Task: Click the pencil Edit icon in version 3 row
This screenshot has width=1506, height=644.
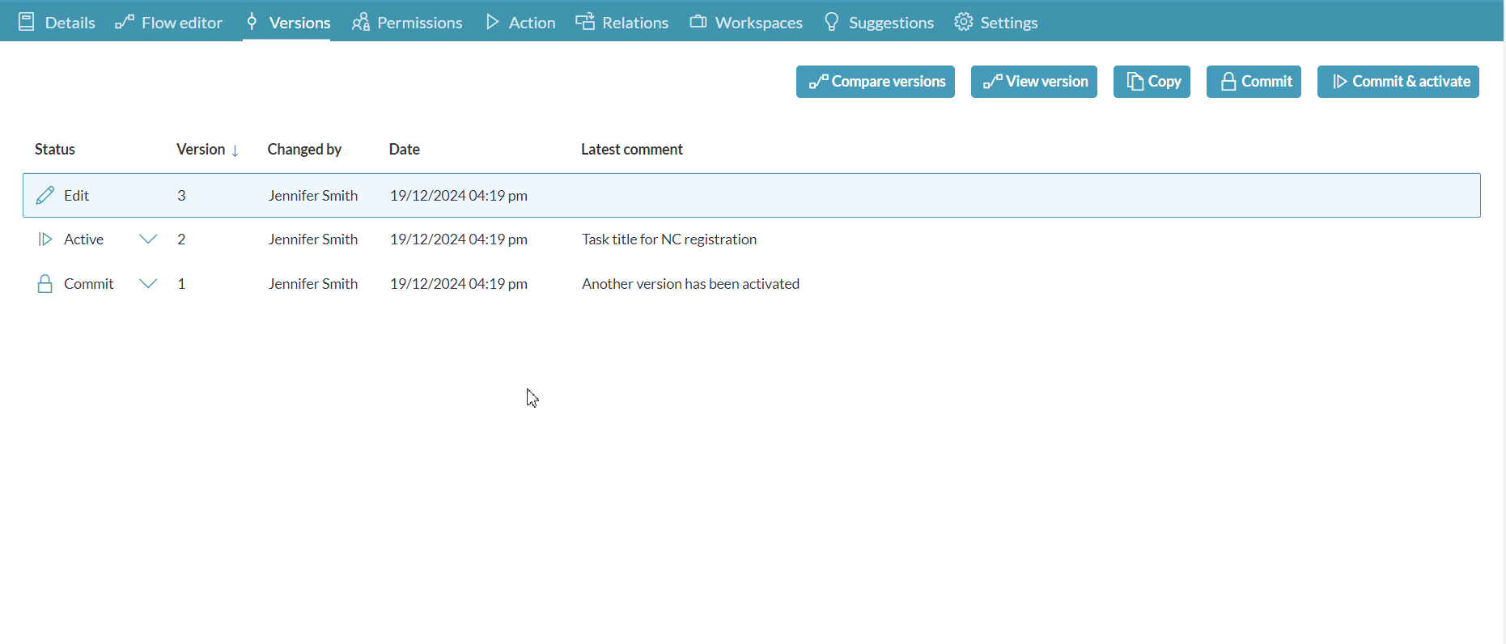Action: pyautogui.click(x=45, y=195)
